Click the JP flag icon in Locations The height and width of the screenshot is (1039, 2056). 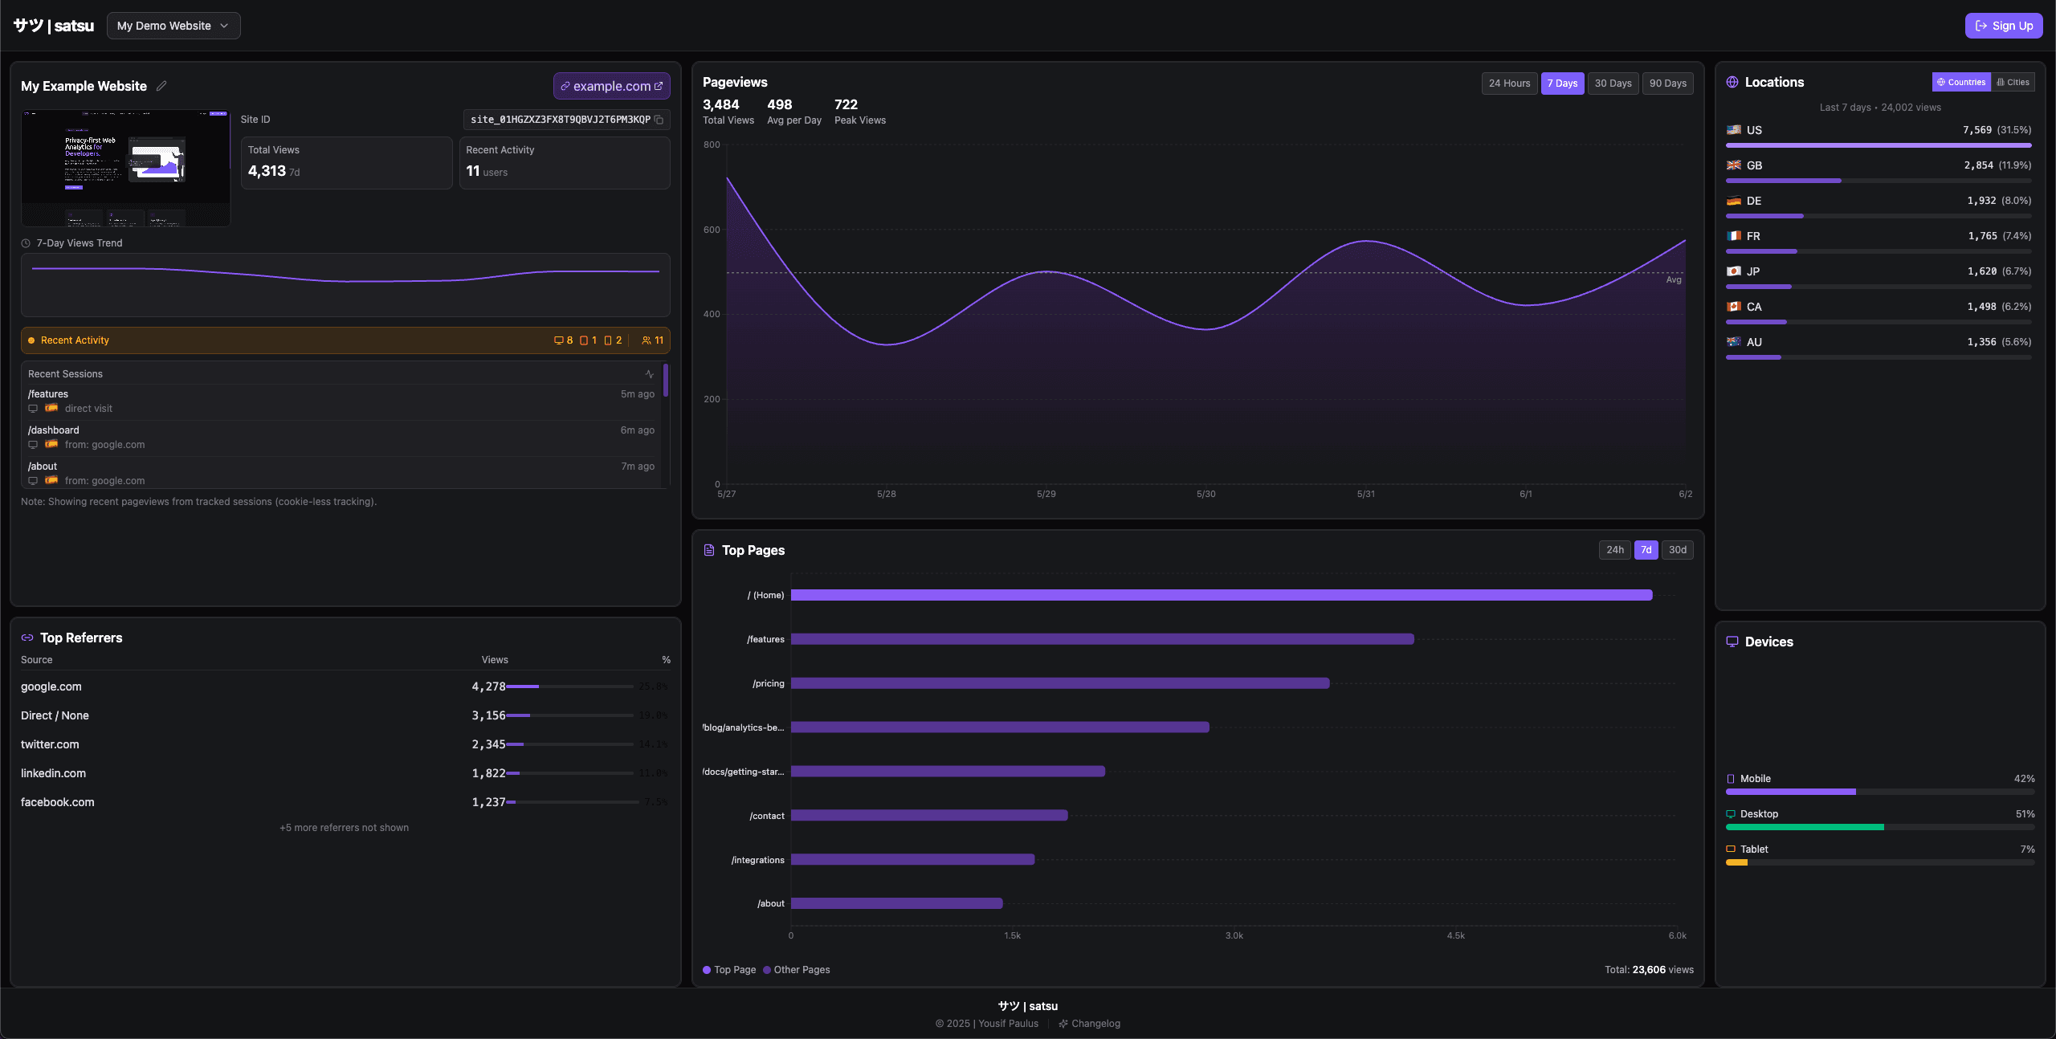coord(1734,271)
